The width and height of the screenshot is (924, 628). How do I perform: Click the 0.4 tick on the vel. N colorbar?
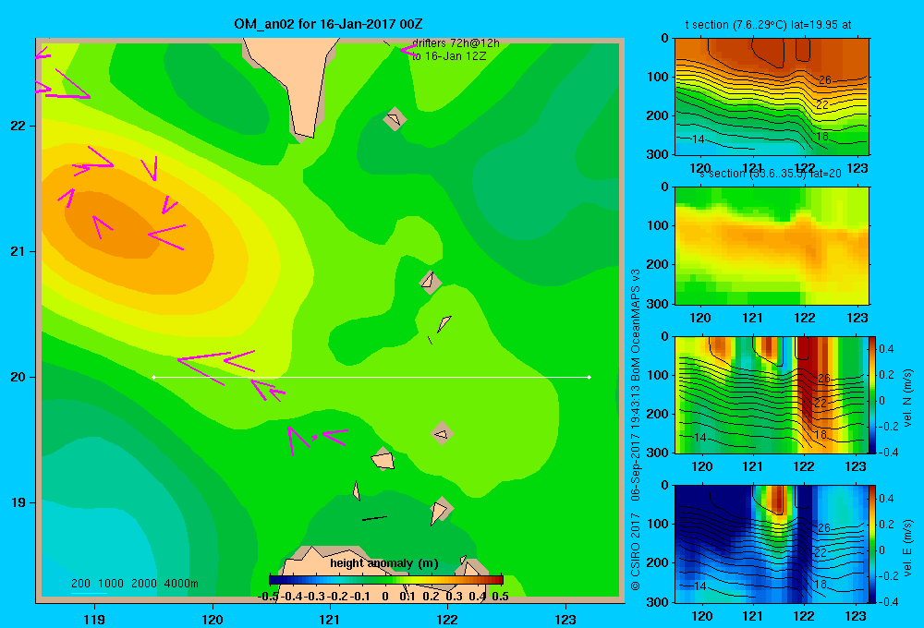click(886, 349)
